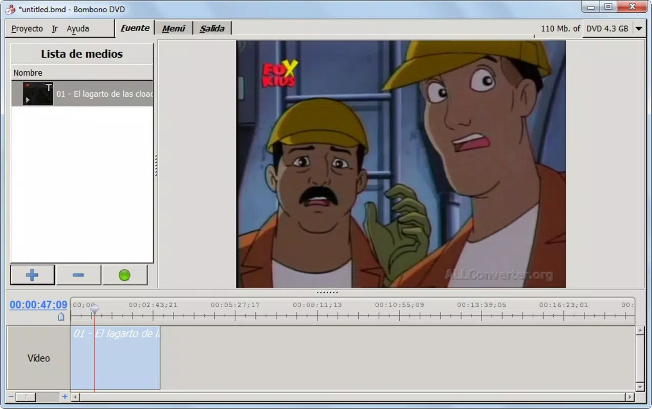Zoom out timeline with minus icon
Image resolution: width=652 pixels, height=409 pixels.
tap(11, 397)
